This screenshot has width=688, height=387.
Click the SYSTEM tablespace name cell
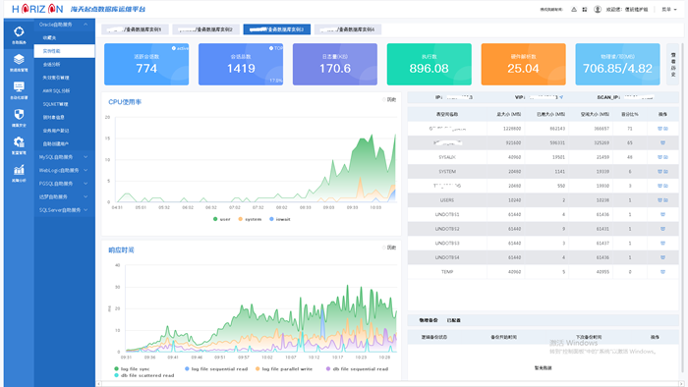pos(447,171)
